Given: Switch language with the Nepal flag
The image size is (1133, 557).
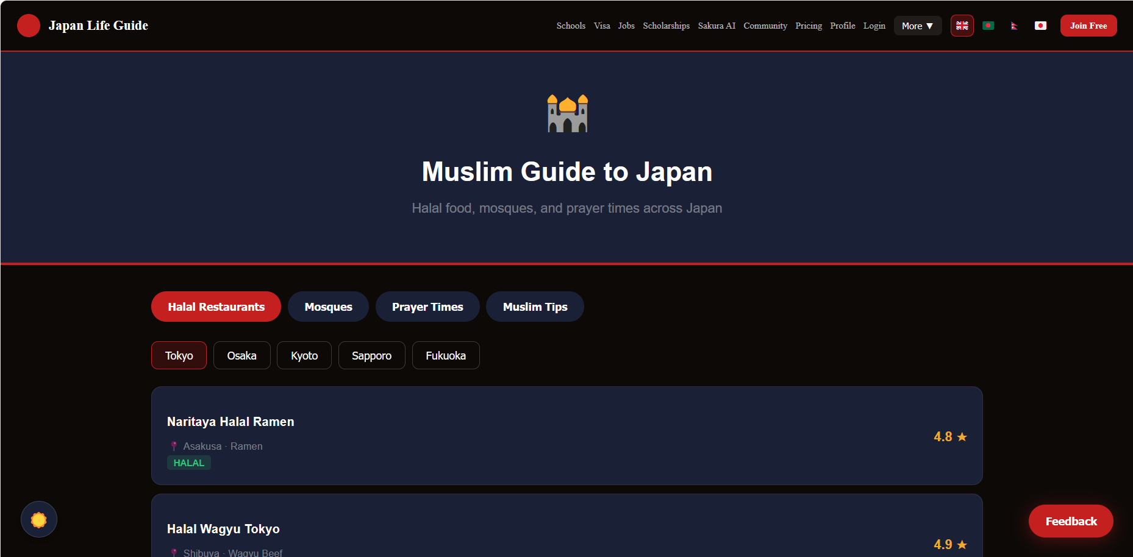Looking at the screenshot, I should [x=1015, y=26].
